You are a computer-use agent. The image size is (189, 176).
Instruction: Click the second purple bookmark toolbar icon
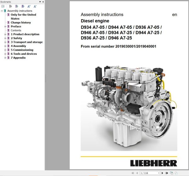[17, 6]
